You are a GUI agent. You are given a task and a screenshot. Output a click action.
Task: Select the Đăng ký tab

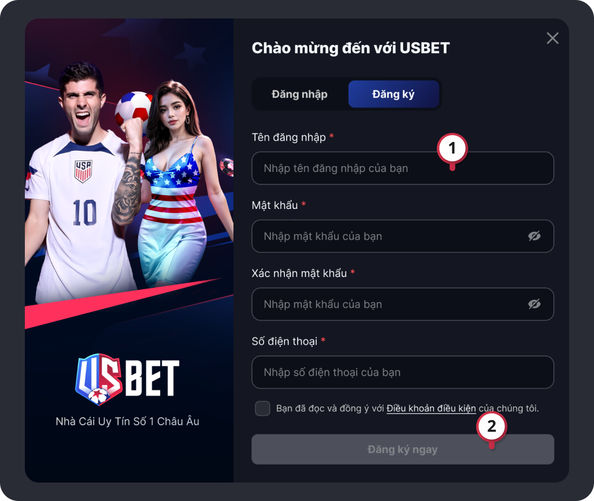(x=393, y=94)
